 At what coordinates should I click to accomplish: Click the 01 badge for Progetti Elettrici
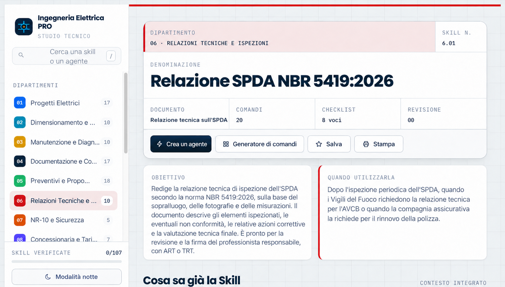point(20,103)
